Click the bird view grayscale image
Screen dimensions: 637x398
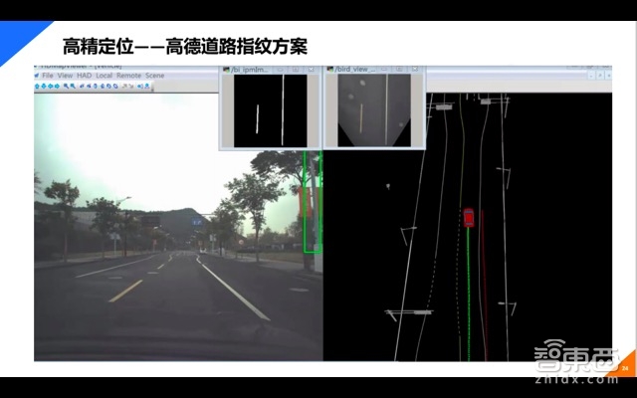pos(374,110)
